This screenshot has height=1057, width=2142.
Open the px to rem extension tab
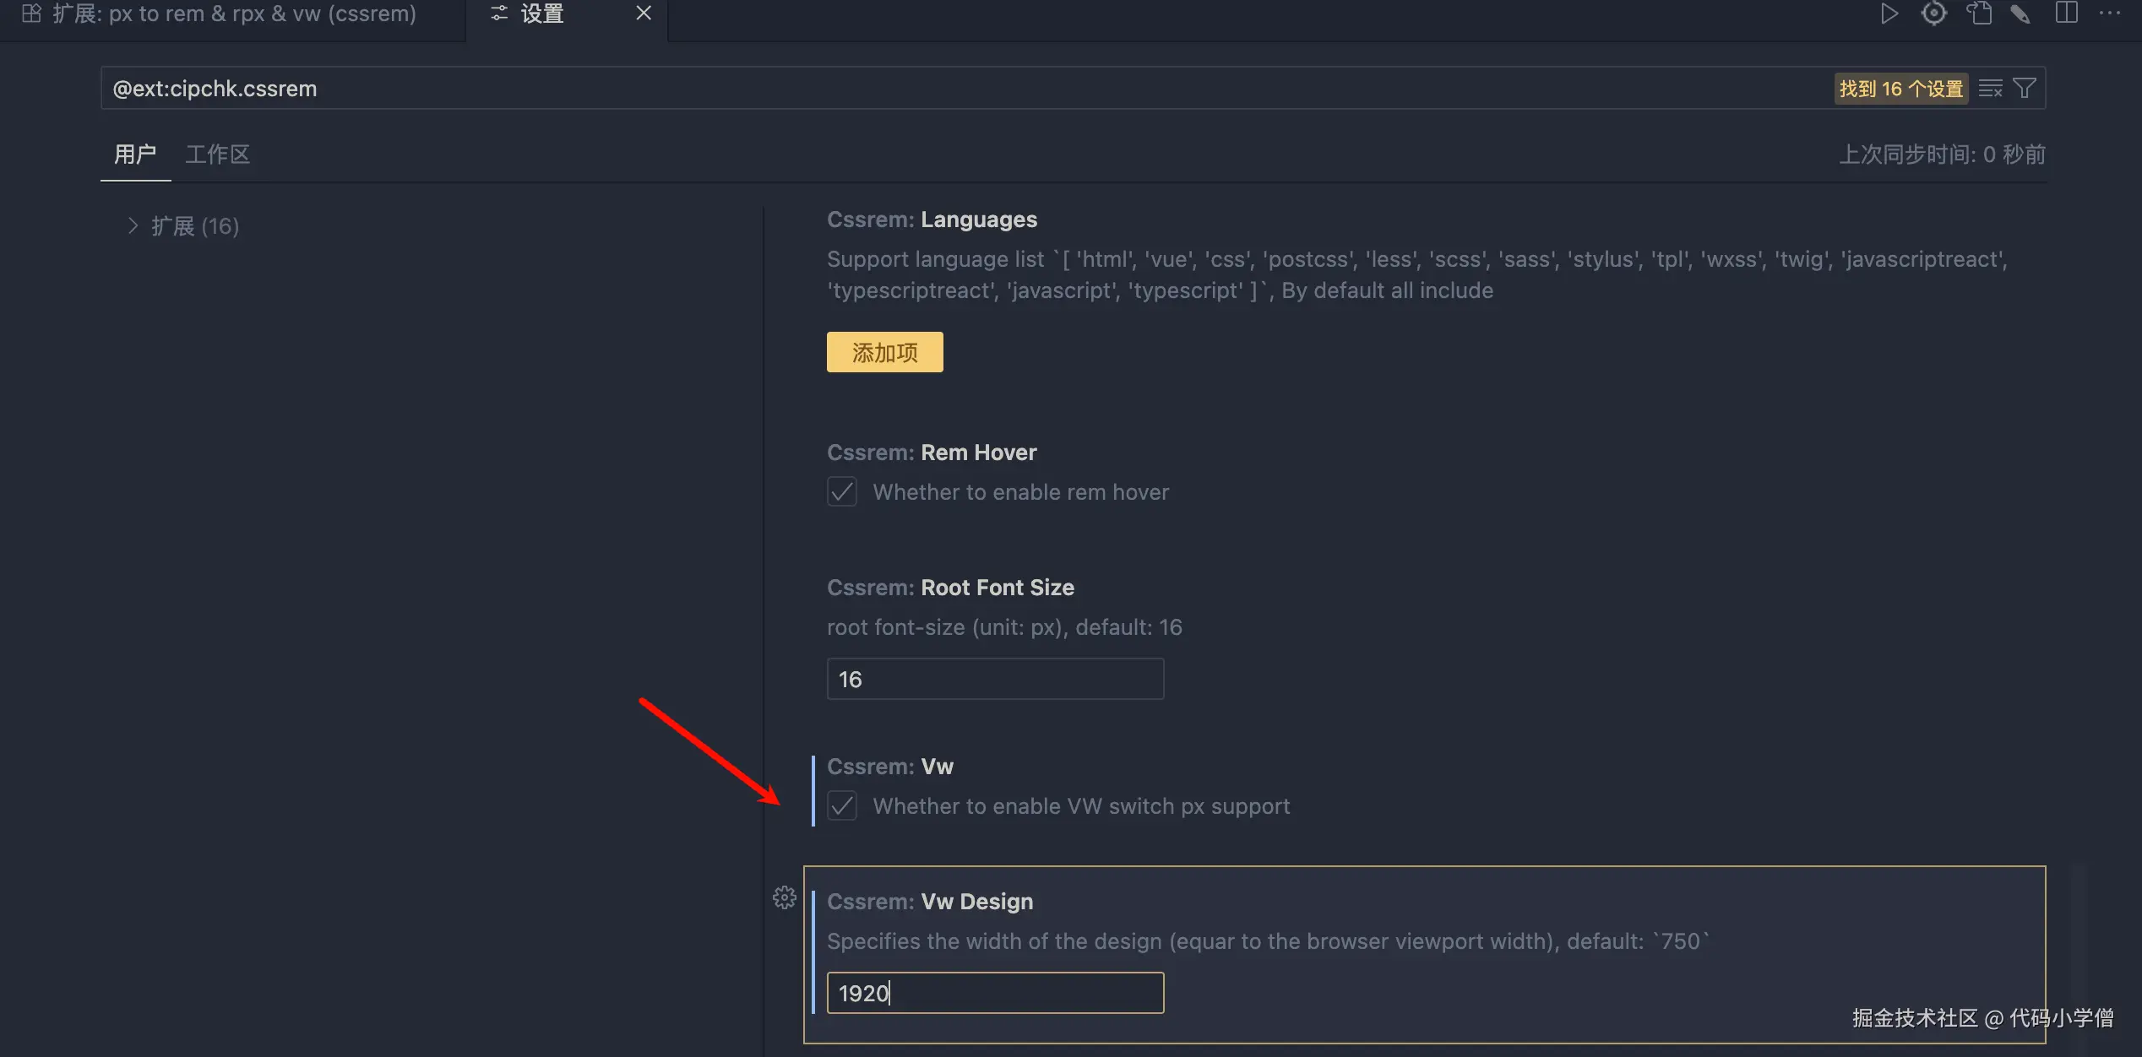tap(232, 14)
